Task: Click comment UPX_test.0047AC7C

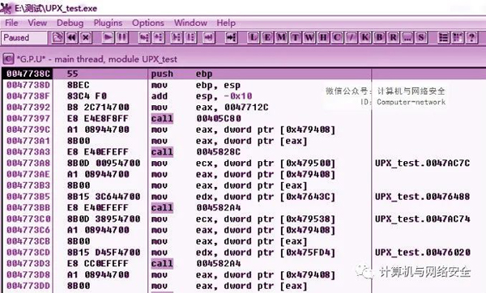Action: 422,163
